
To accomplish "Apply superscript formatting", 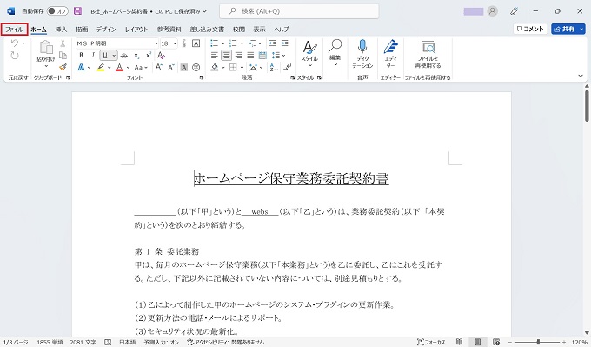I will 149,56.
